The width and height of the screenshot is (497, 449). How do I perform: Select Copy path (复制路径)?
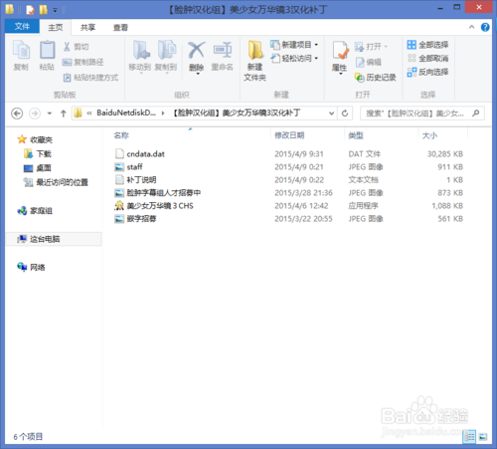point(83,62)
